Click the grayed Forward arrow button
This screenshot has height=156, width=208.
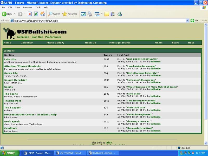coord(20,14)
